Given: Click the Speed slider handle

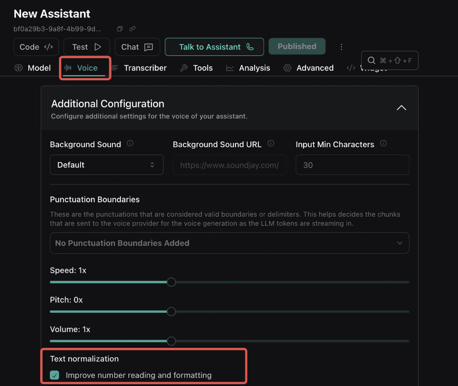Looking at the screenshot, I should 171,282.
